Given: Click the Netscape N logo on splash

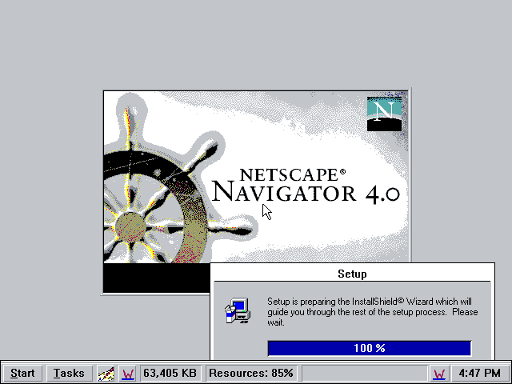Looking at the screenshot, I should coord(383,114).
